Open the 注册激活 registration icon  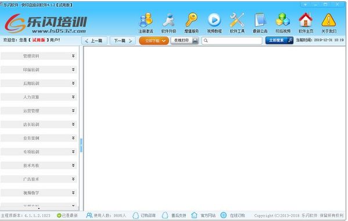[x=146, y=23]
